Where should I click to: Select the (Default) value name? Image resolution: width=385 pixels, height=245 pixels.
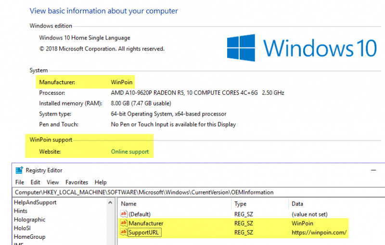(x=140, y=214)
